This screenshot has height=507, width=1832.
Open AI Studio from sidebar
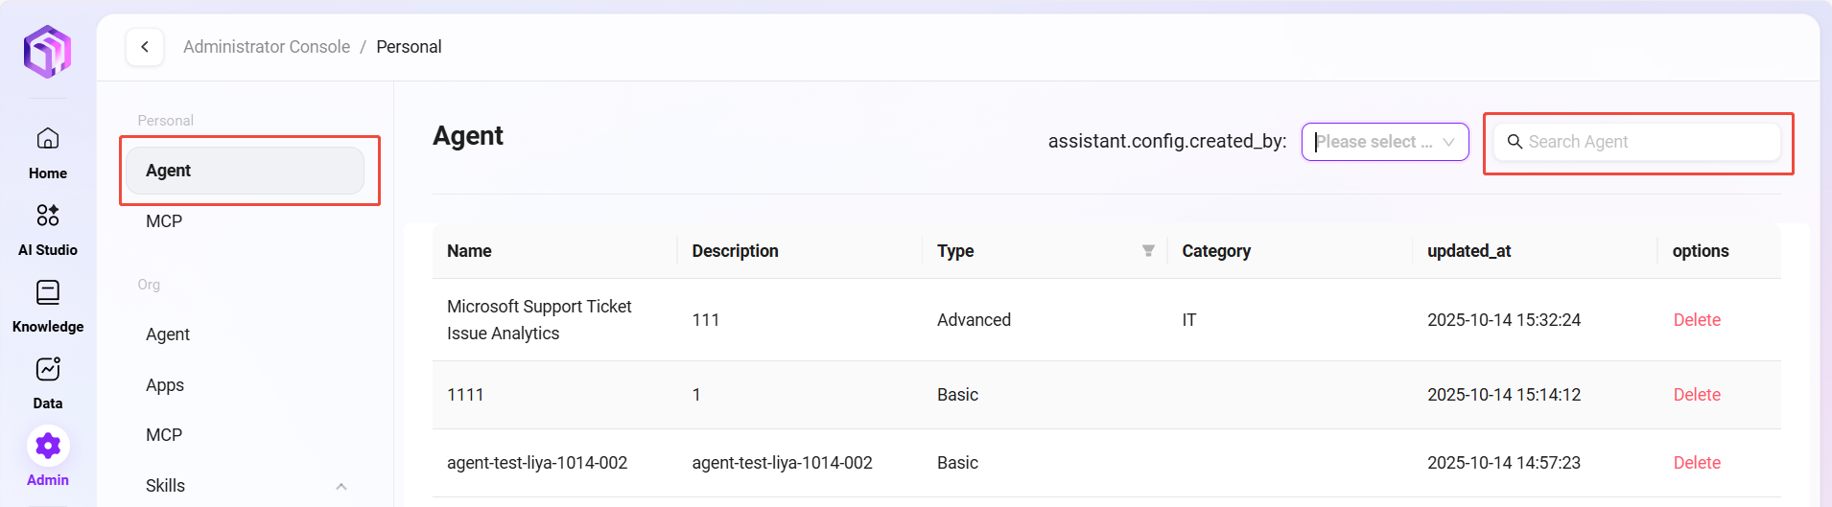click(x=48, y=216)
